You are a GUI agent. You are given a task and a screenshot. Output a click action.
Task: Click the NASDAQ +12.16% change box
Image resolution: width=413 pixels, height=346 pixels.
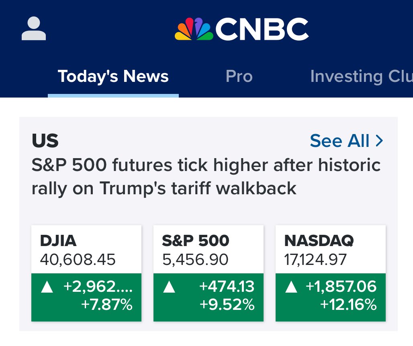click(331, 297)
